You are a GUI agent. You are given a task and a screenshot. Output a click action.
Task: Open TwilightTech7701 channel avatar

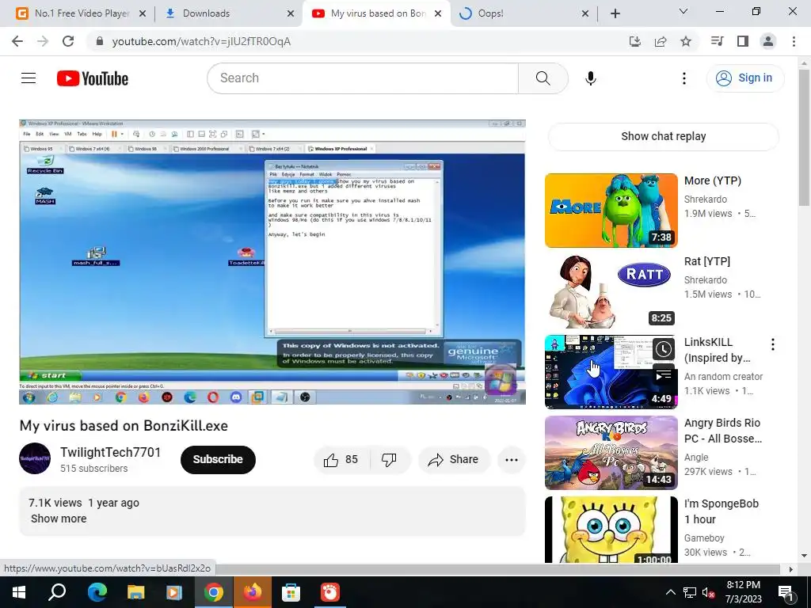point(35,458)
